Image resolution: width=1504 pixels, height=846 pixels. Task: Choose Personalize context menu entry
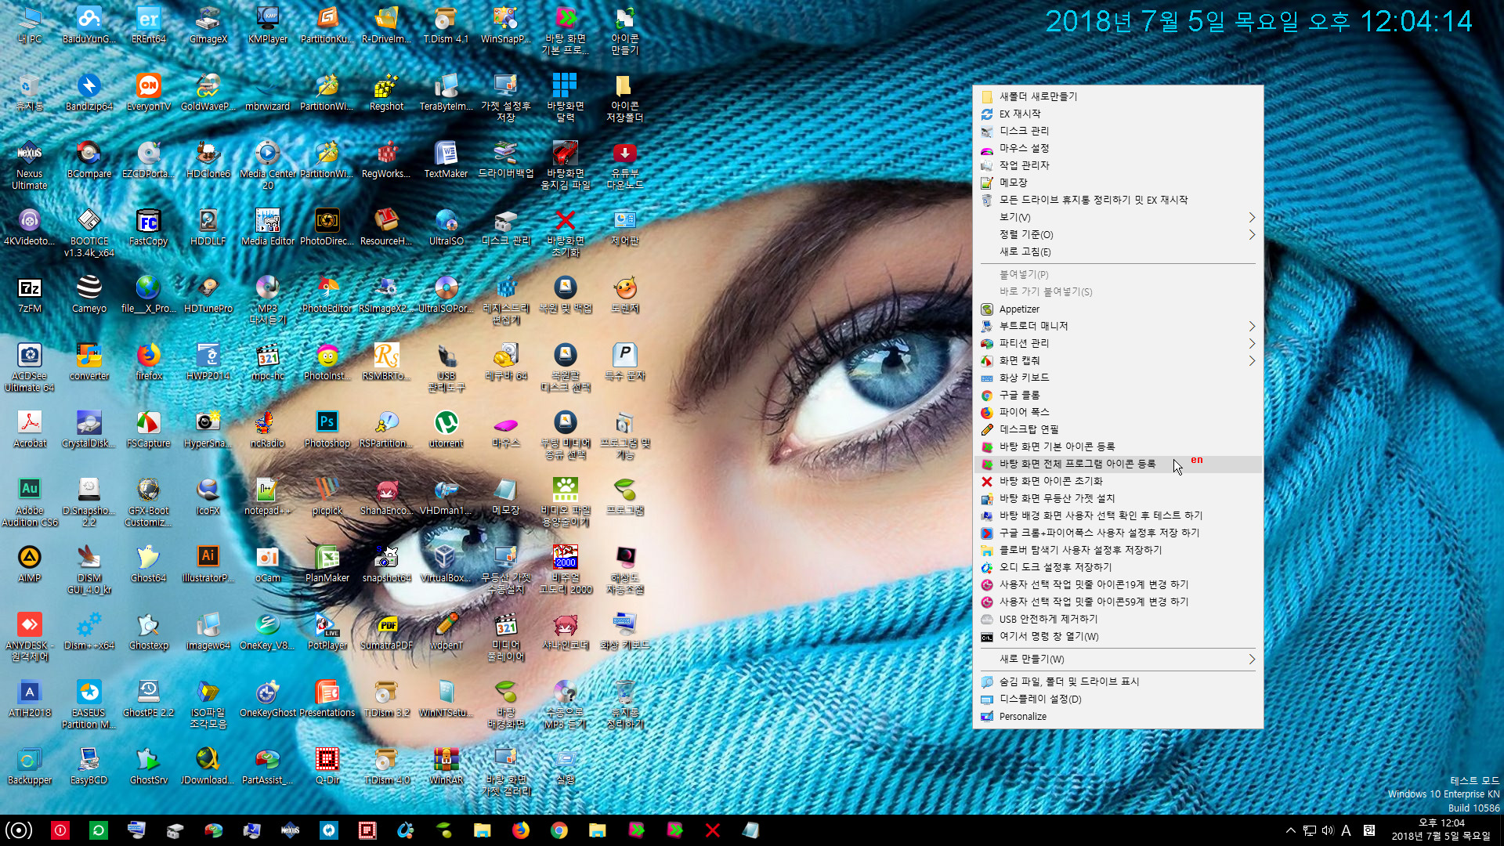(1118, 716)
